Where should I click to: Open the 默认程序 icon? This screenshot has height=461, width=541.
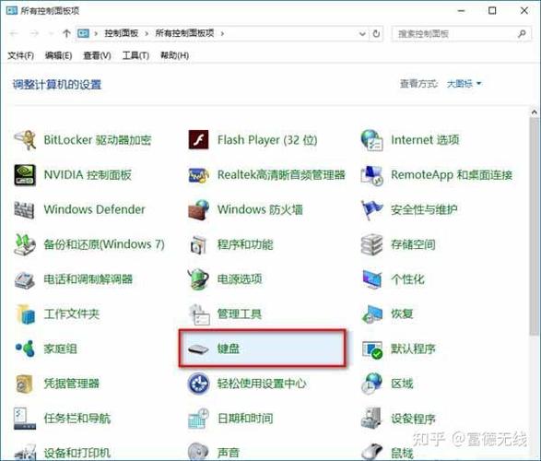coord(372,349)
